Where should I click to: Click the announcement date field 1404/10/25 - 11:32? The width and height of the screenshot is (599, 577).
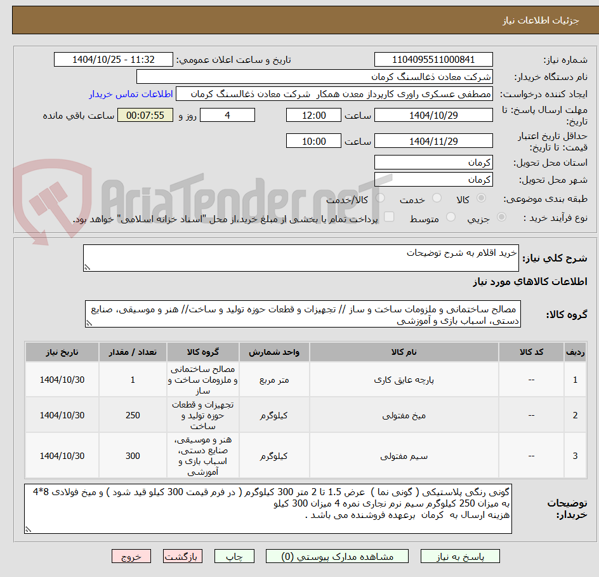114,60
